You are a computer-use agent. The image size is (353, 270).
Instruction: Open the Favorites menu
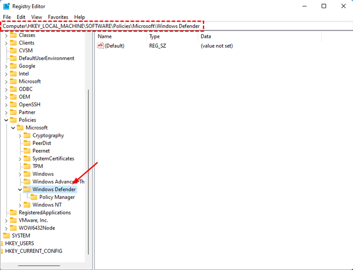58,17
